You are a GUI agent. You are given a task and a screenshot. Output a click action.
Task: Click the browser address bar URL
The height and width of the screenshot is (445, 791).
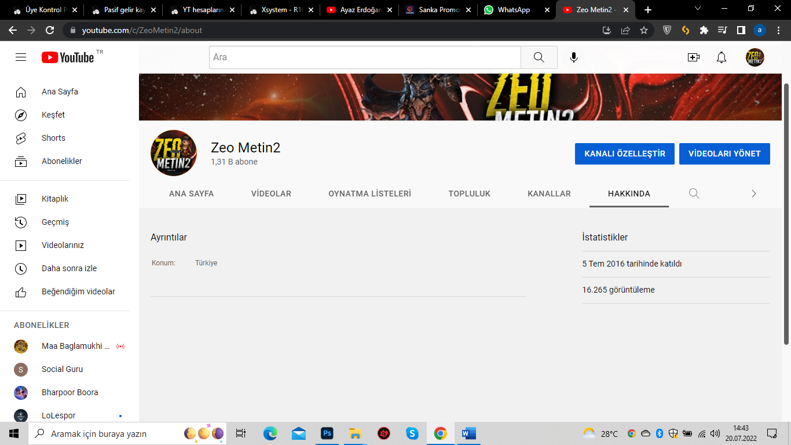(142, 30)
